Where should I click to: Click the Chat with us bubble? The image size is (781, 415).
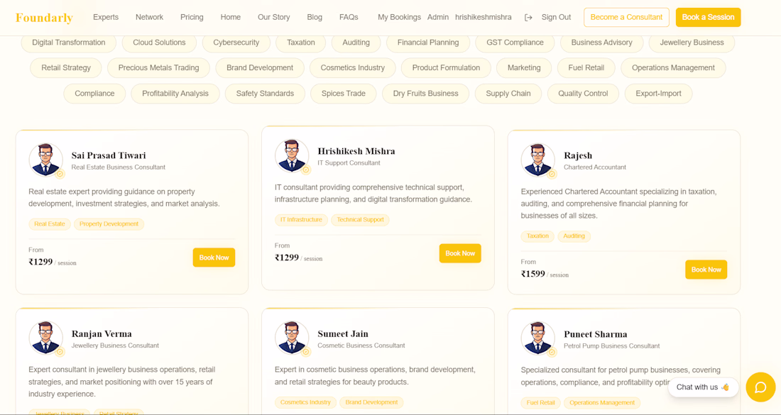[x=703, y=387]
